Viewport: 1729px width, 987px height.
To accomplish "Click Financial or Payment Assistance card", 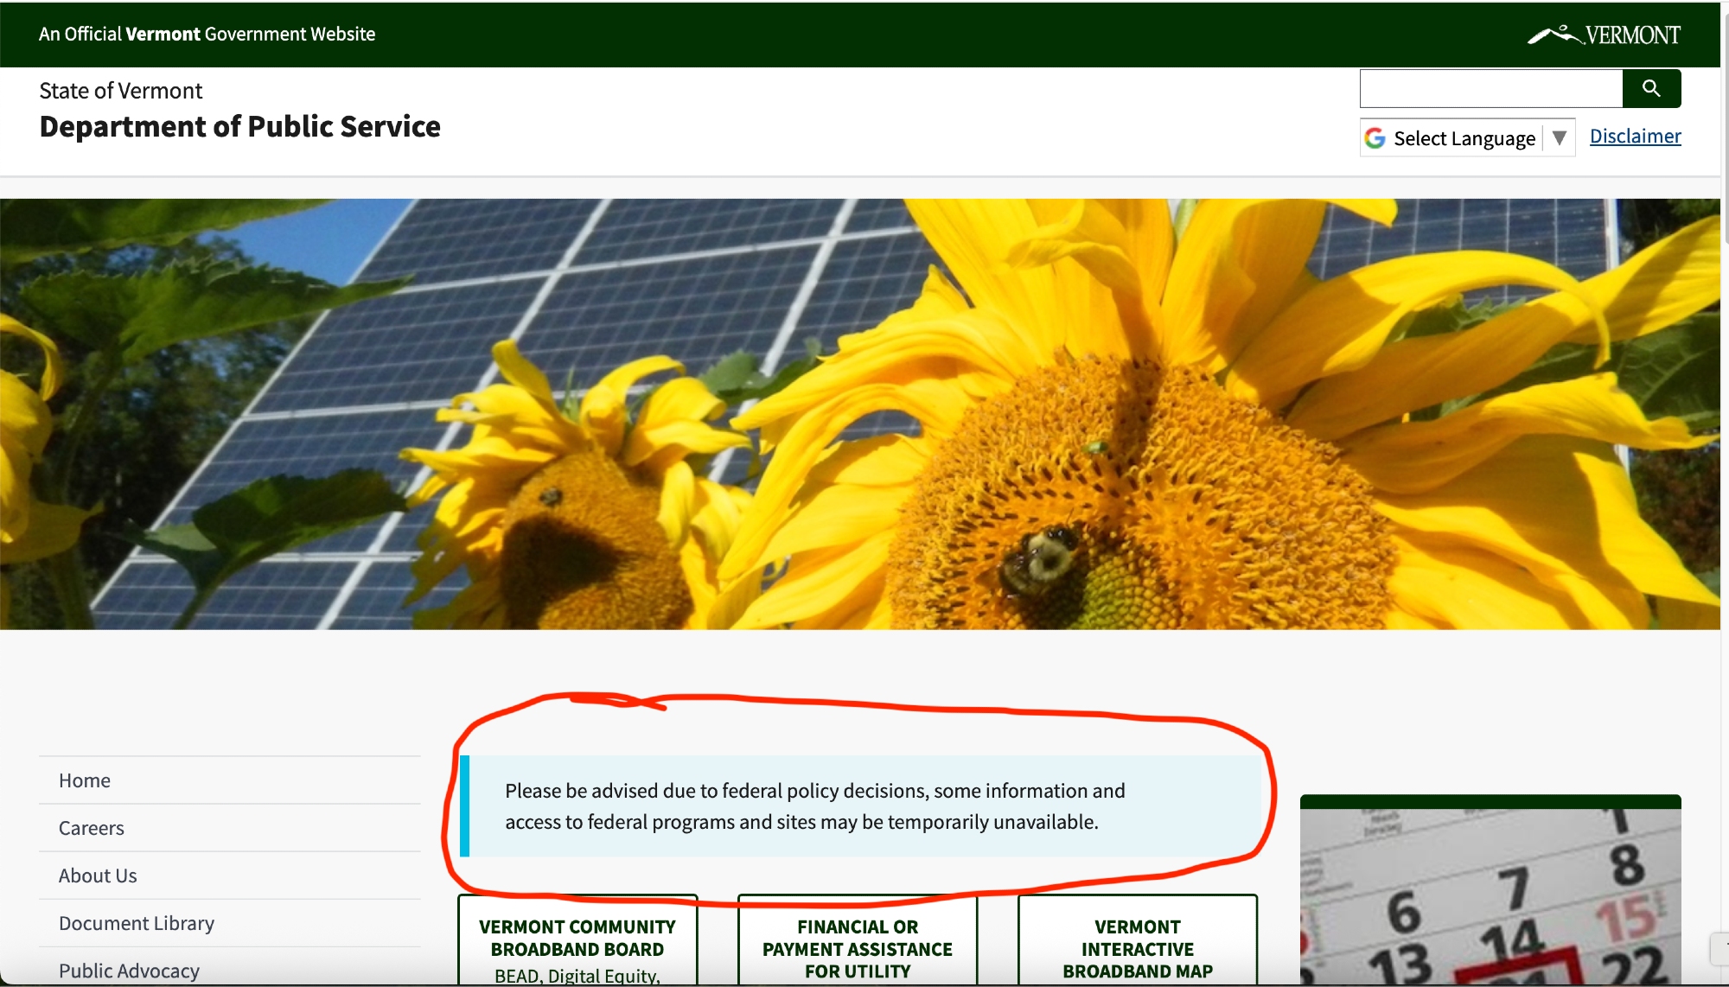I will pyautogui.click(x=857, y=948).
